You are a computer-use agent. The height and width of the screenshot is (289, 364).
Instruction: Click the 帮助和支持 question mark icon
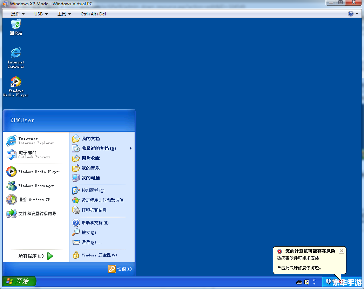(76, 223)
